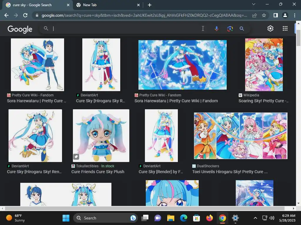Image resolution: width=301 pixels, height=225 pixels.
Task: Click the browser forward arrow
Action: point(16,15)
